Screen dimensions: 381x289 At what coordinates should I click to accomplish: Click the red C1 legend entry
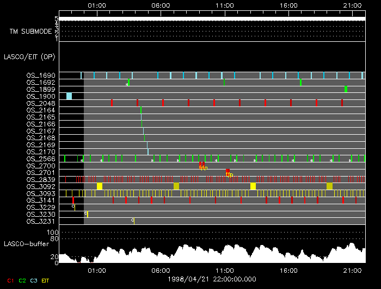[9, 280]
